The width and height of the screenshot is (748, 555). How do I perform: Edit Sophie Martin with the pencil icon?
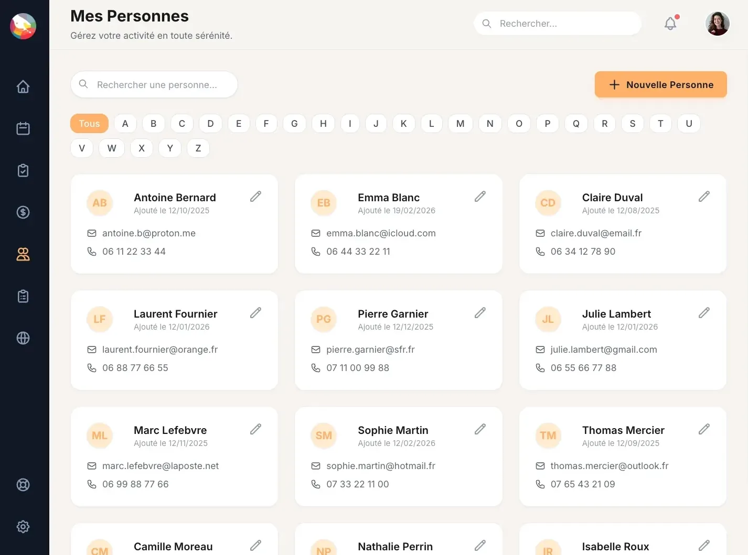(x=479, y=429)
